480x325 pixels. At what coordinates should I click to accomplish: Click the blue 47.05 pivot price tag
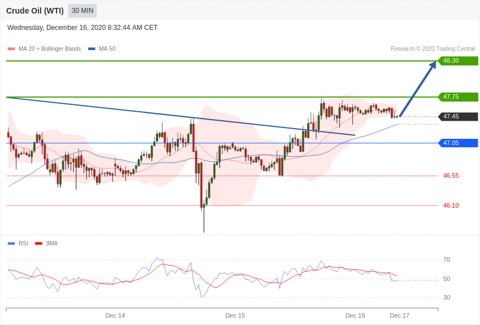coord(458,143)
